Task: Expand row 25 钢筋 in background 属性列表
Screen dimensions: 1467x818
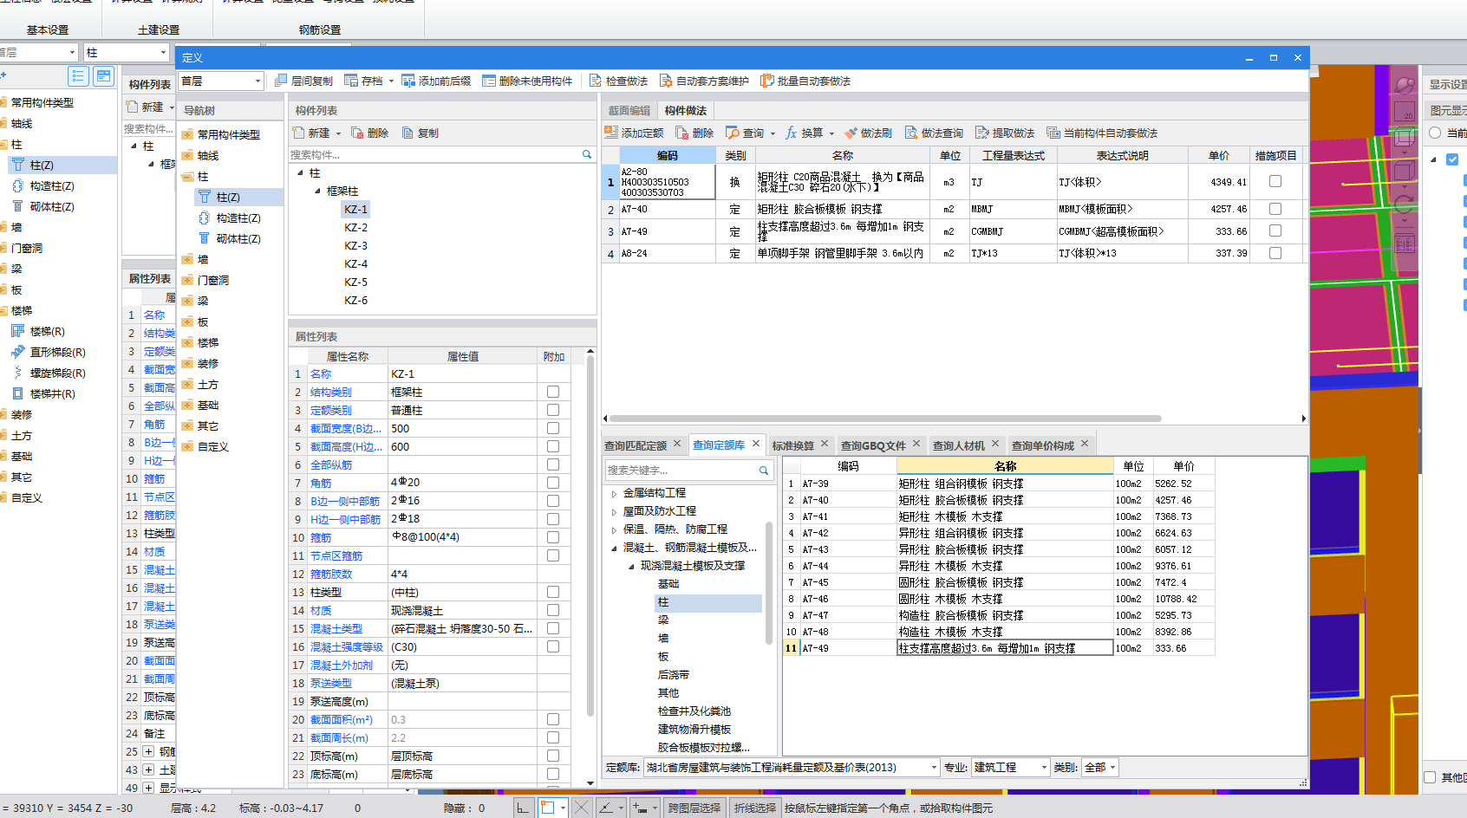Action: tap(148, 751)
